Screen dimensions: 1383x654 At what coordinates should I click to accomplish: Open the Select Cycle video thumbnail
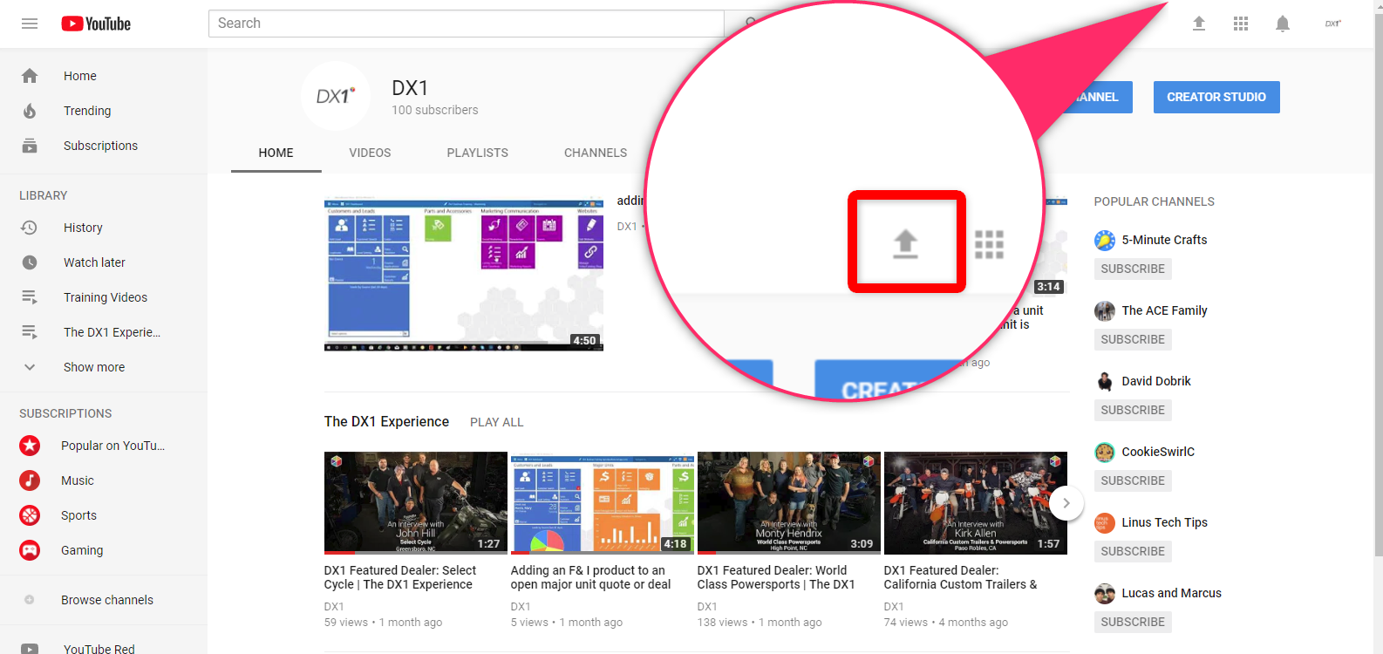(416, 503)
